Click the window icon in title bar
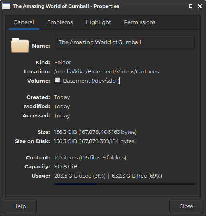This screenshot has width=206, height=216. (6, 6)
